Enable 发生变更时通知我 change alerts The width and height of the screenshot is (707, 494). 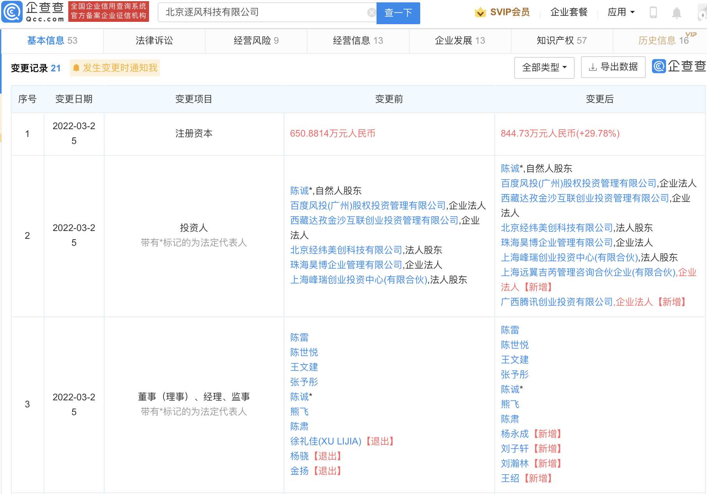point(115,68)
